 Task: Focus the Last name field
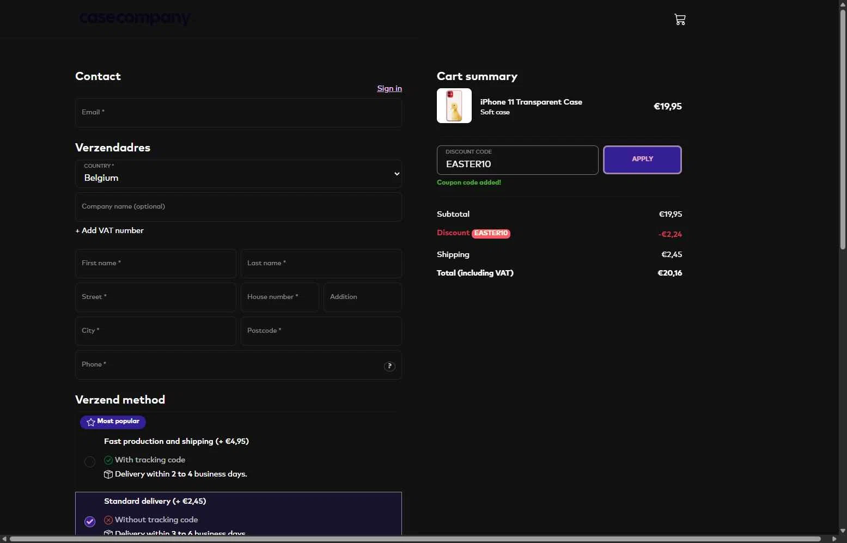point(321,264)
